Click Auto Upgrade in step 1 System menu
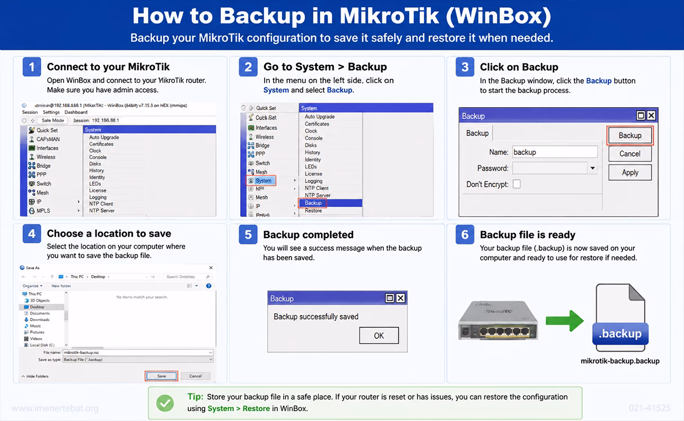 104,137
